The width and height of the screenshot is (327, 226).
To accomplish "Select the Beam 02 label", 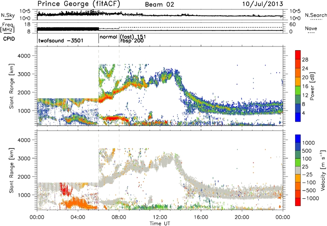I will point(159,4).
